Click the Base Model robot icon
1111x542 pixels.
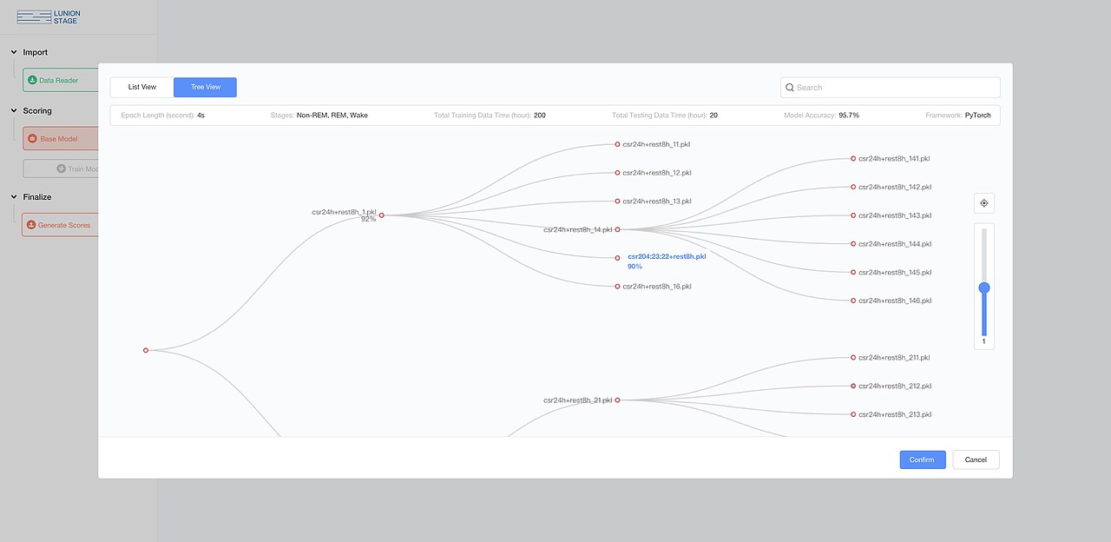[x=32, y=139]
